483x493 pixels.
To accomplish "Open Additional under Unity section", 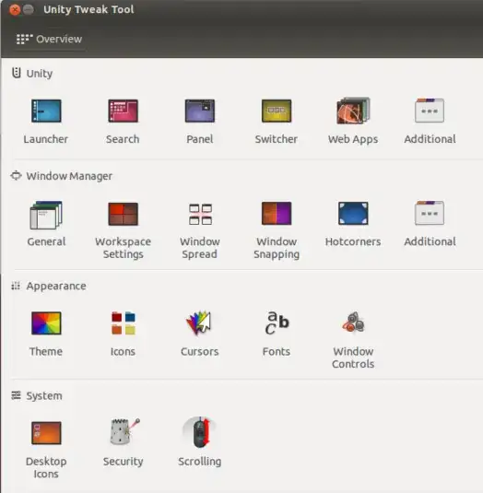I will [x=430, y=111].
